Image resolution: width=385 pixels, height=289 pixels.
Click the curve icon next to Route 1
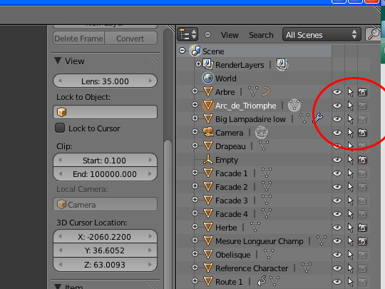point(262,281)
